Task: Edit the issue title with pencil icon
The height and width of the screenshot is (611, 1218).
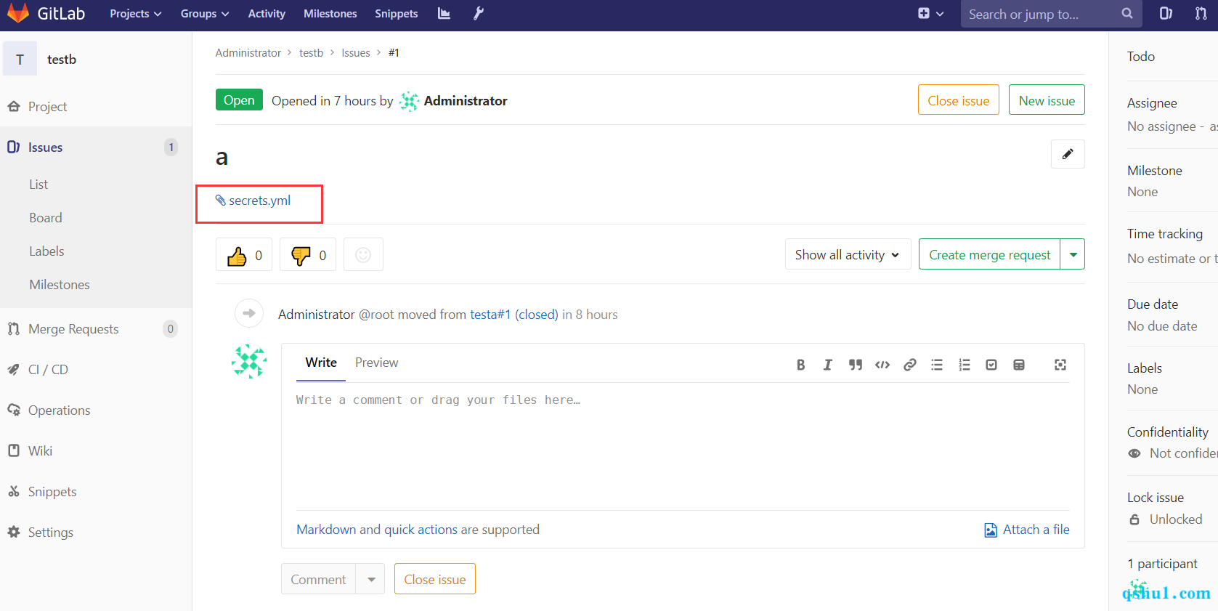Action: [1068, 154]
